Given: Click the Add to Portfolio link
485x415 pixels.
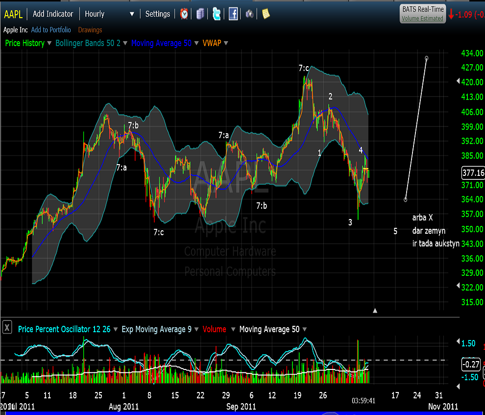Looking at the screenshot, I should point(51,30).
